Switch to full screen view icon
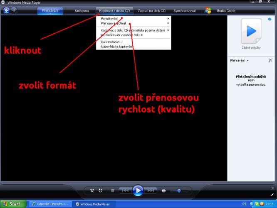This screenshot has width=277, height=208. [272, 188]
